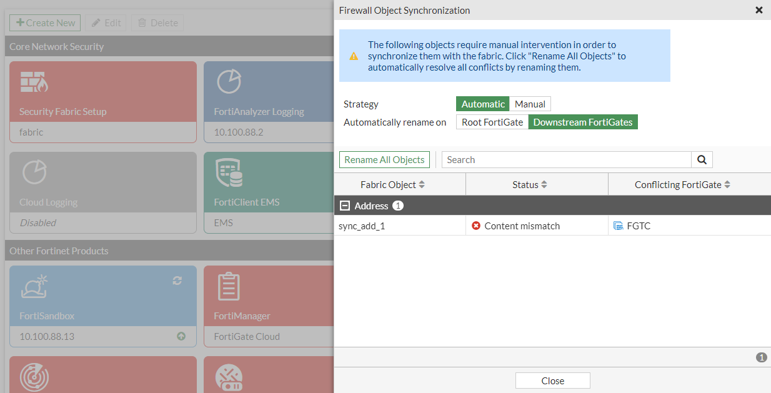The image size is (771, 393).
Task: Click the search magnifier button
Action: pyautogui.click(x=702, y=160)
